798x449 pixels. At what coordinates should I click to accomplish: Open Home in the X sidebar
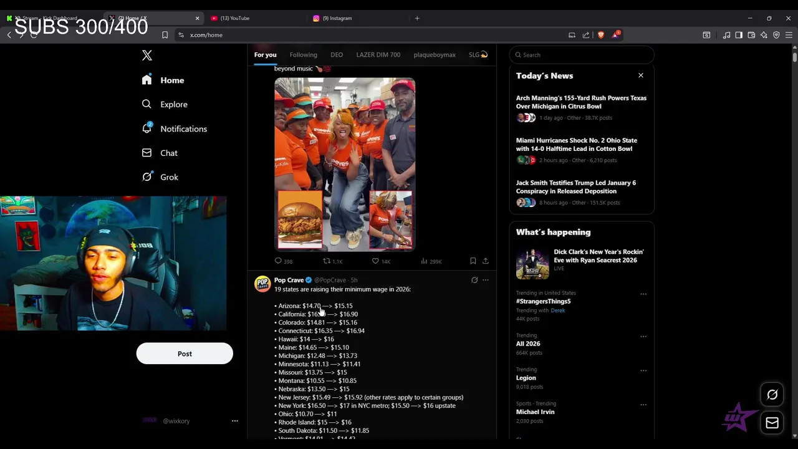(163, 80)
